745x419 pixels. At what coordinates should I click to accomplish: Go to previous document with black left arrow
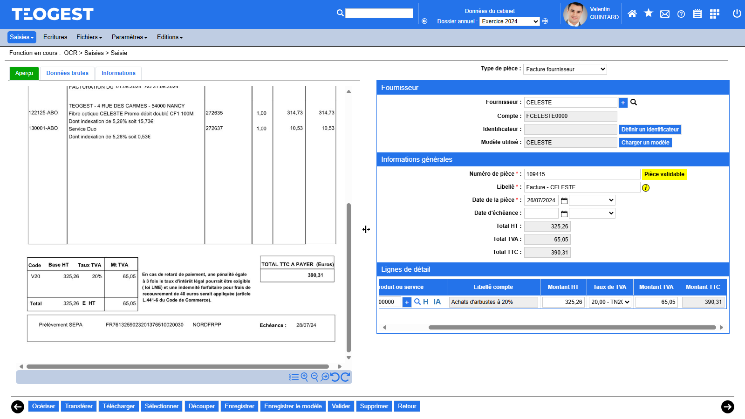tap(18, 407)
